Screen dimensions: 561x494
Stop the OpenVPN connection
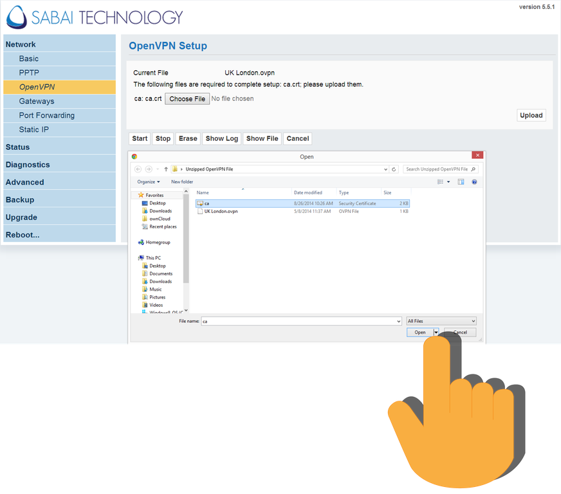[163, 138]
